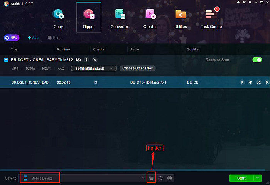This screenshot has height=185, width=270.
Task: Open the Converter module
Action: click(119, 18)
